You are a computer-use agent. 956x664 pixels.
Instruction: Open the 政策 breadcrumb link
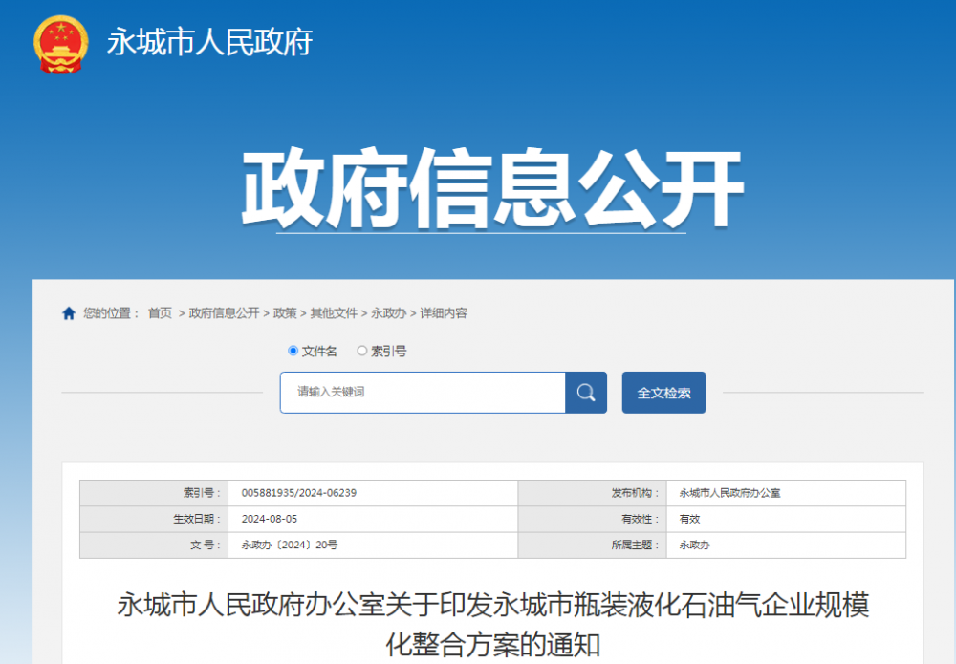click(x=285, y=313)
